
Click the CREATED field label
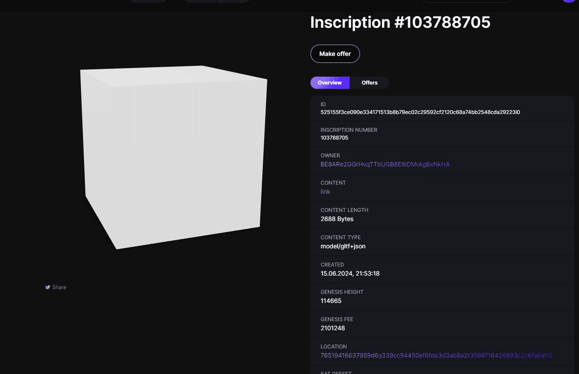pyautogui.click(x=332, y=265)
